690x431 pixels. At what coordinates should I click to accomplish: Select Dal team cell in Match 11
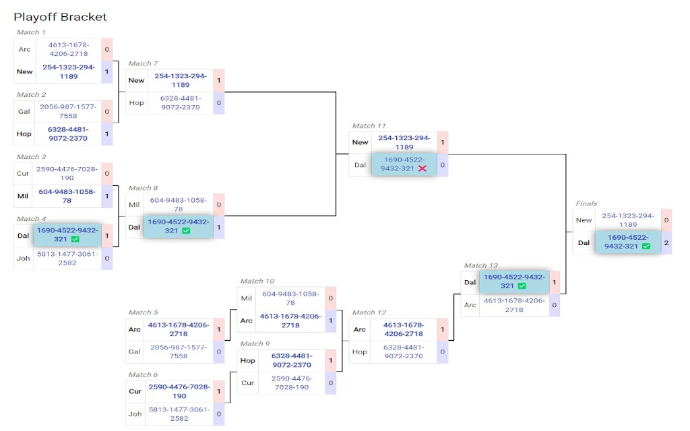point(360,165)
